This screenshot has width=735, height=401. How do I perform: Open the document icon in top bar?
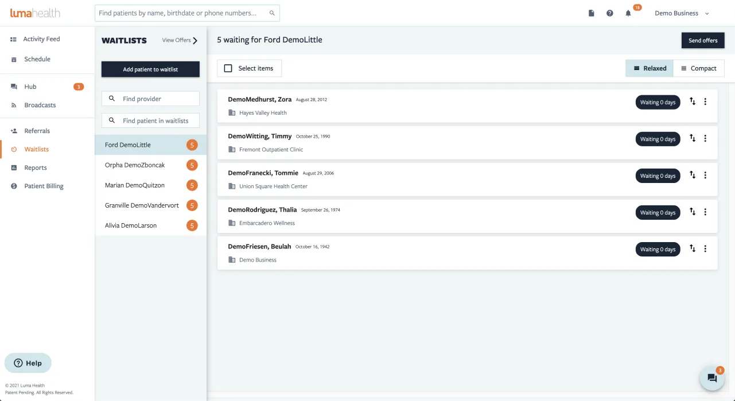click(x=592, y=13)
